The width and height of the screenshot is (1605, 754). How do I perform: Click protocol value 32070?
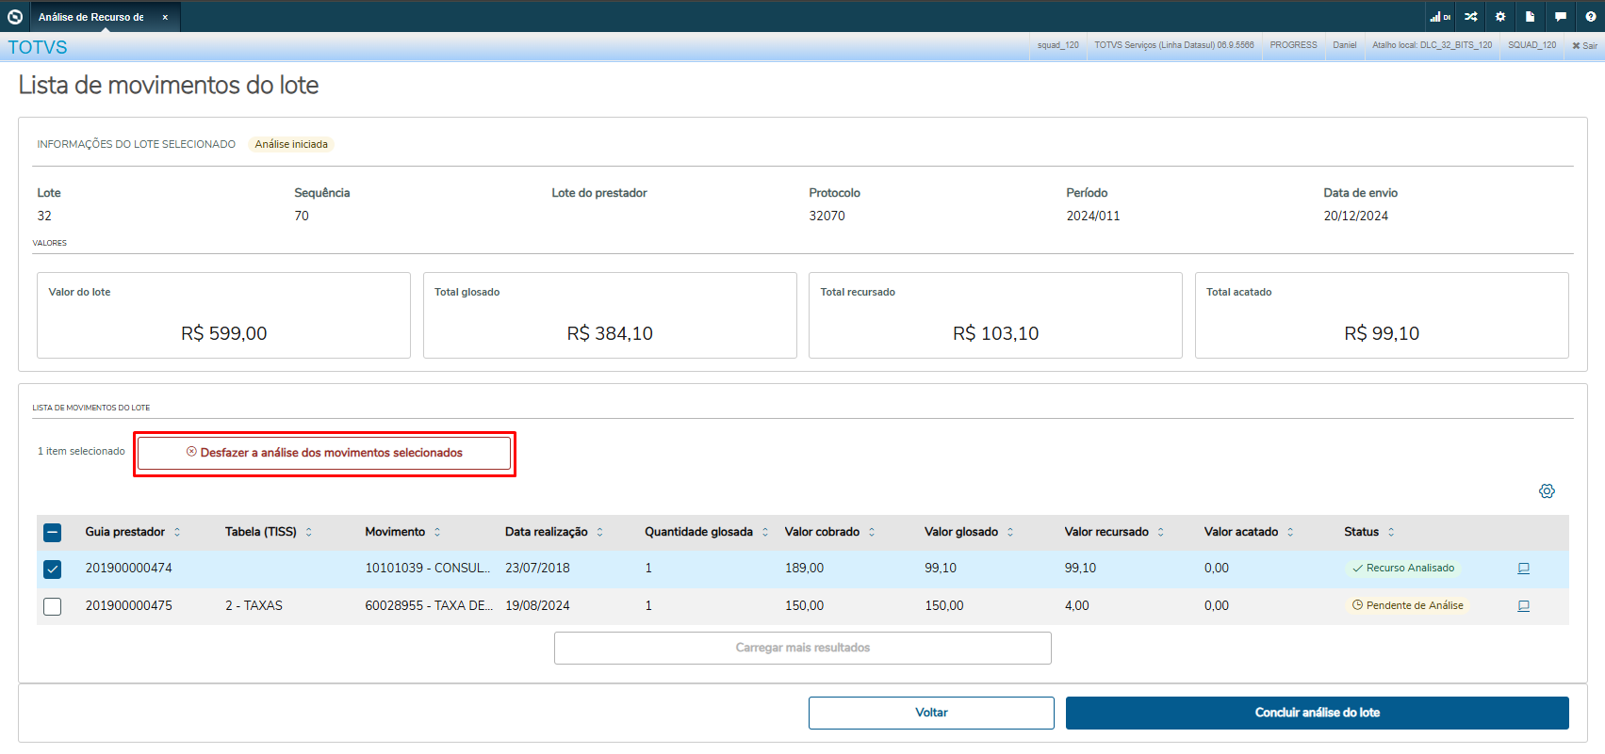[827, 217]
